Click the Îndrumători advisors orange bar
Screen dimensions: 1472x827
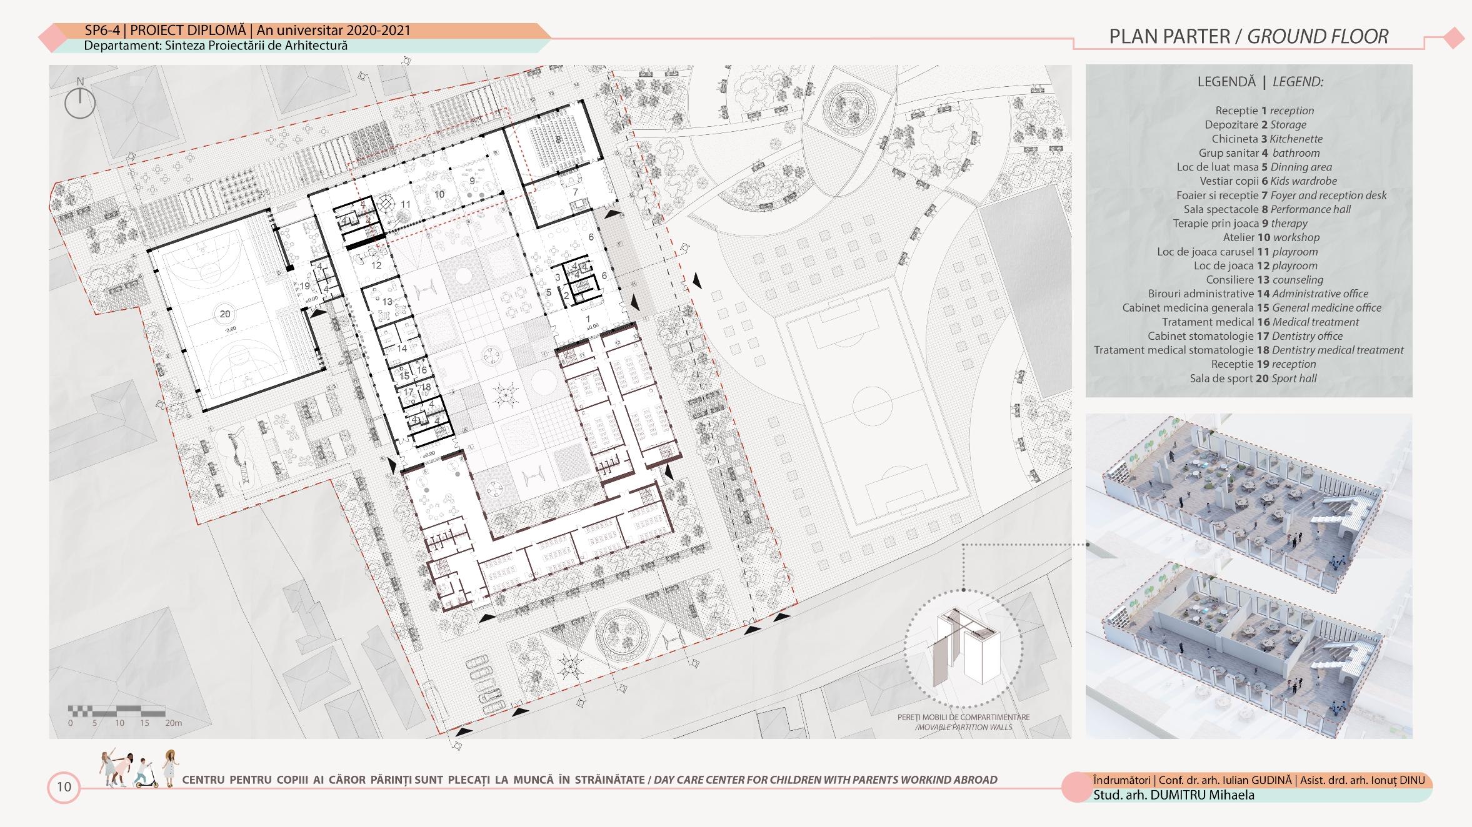[x=1258, y=780]
